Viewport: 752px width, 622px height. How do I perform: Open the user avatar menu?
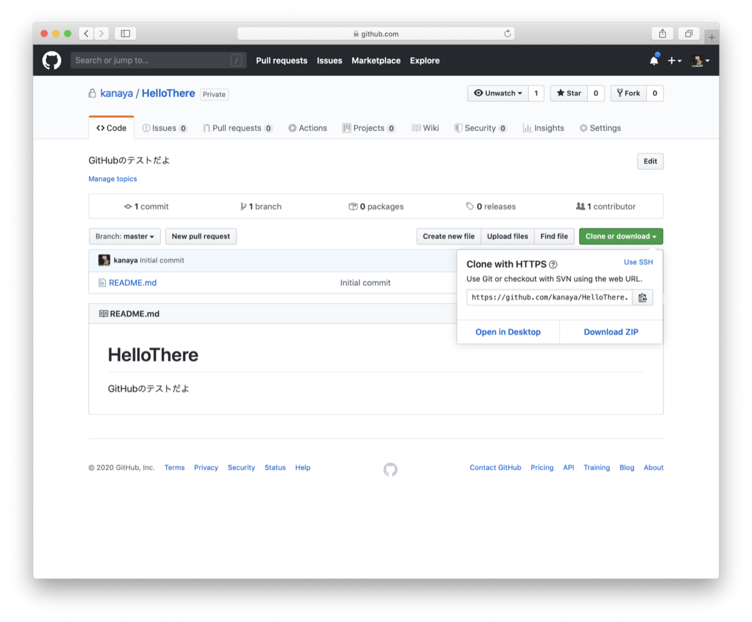click(701, 60)
